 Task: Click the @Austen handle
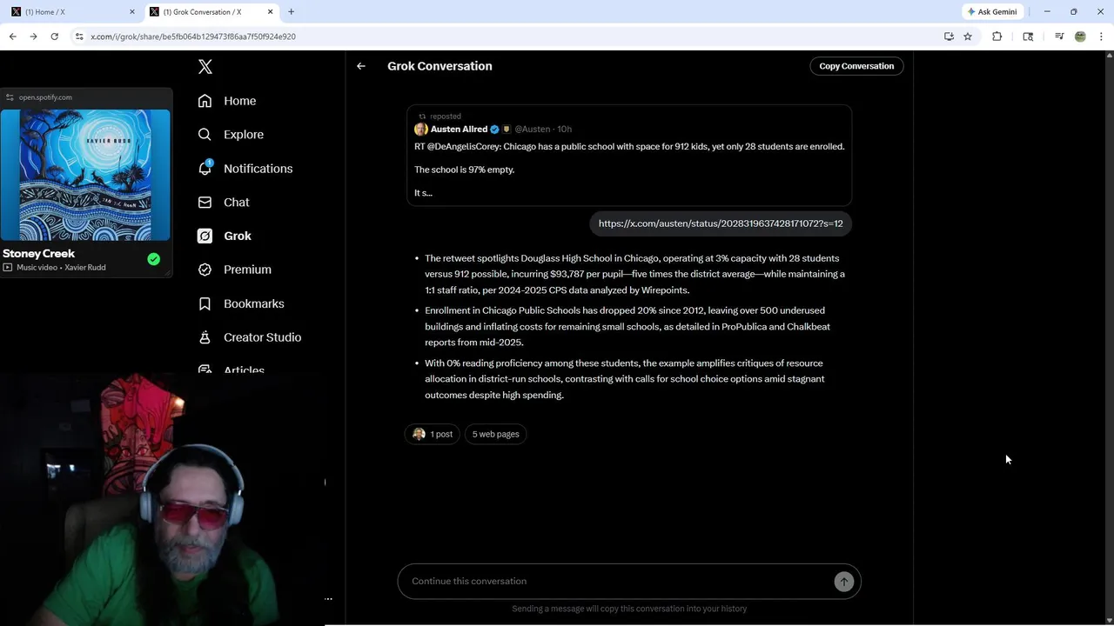click(533, 129)
